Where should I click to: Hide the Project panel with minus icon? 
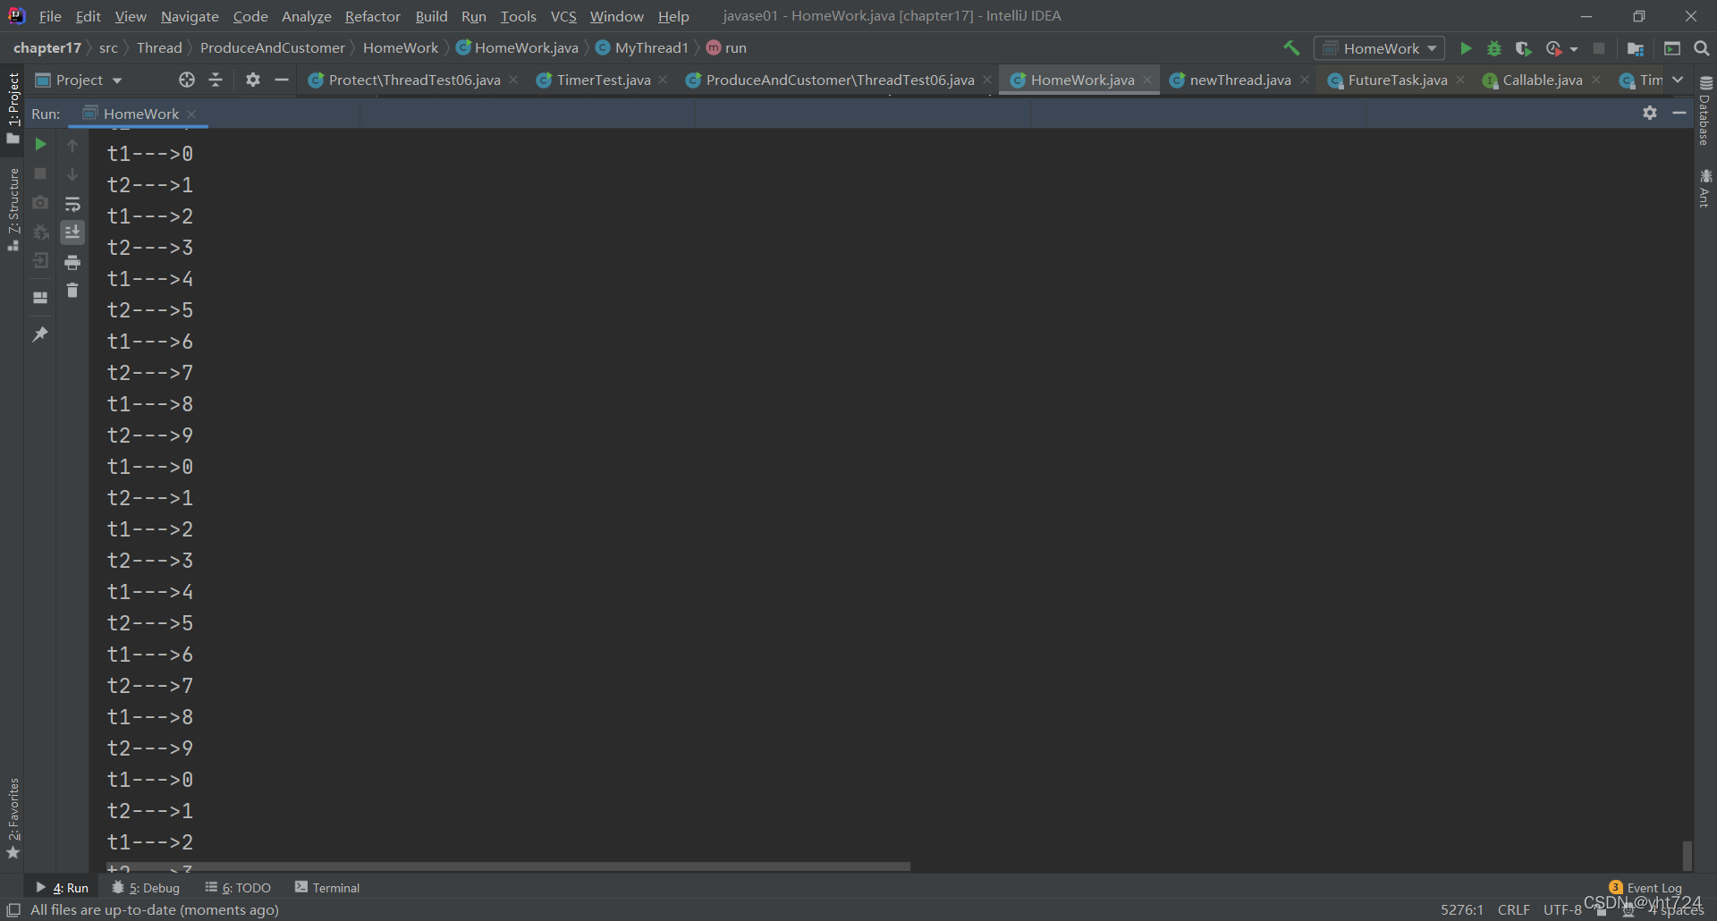point(282,80)
